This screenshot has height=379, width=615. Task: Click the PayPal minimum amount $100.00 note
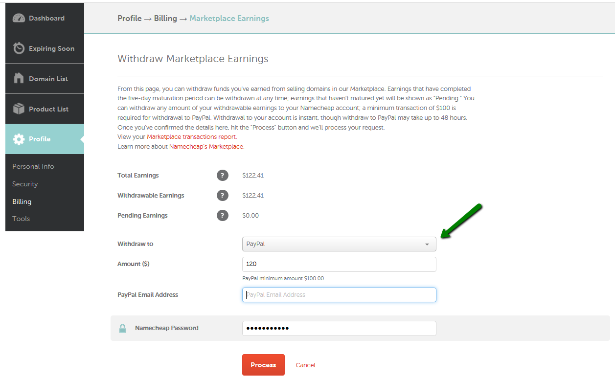(283, 278)
